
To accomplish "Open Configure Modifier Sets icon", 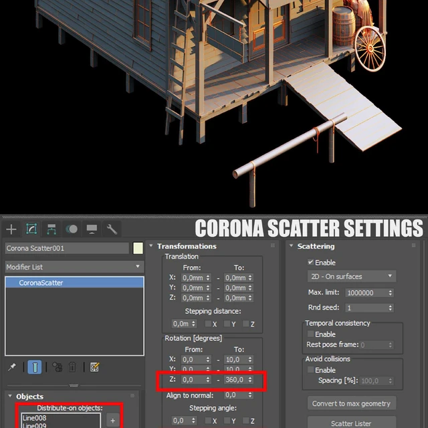I will [x=94, y=367].
